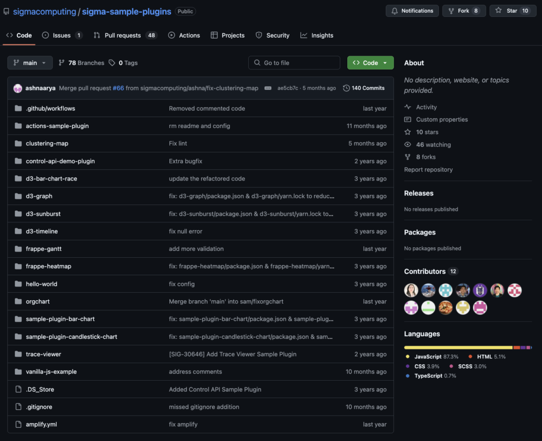Click the clustering-map folder icon

[x=19, y=143]
